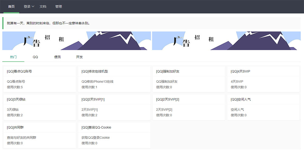
Task: Open the [QQ]4天SVIP card
Action: point(263,79)
